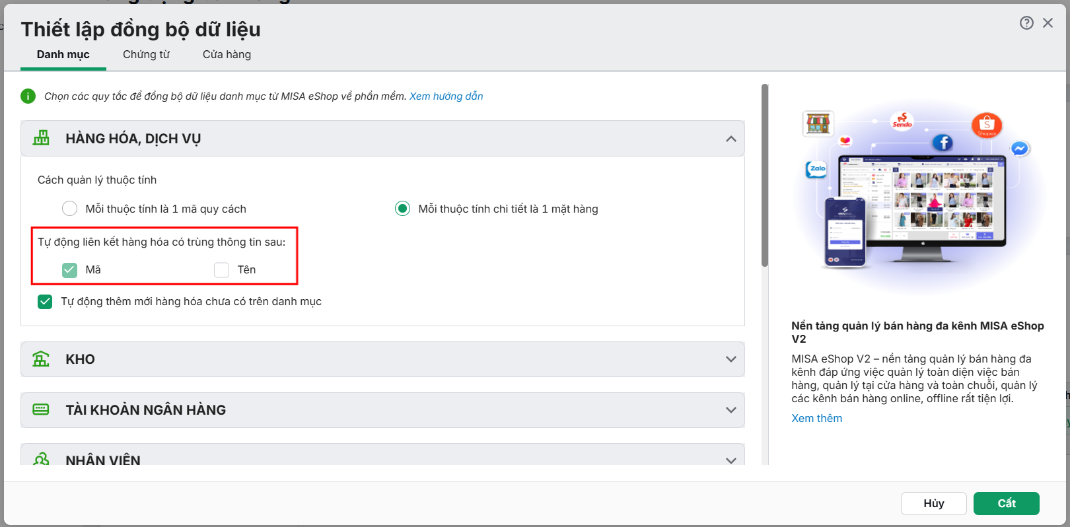Uncheck Tự động thêm mới hàng hóa checkbox
Viewport: 1070px width, 527px height.
click(45, 301)
